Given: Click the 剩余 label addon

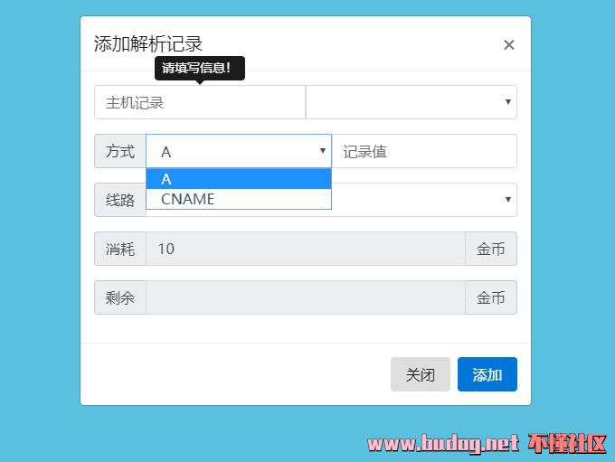Looking at the screenshot, I should click(x=120, y=297).
